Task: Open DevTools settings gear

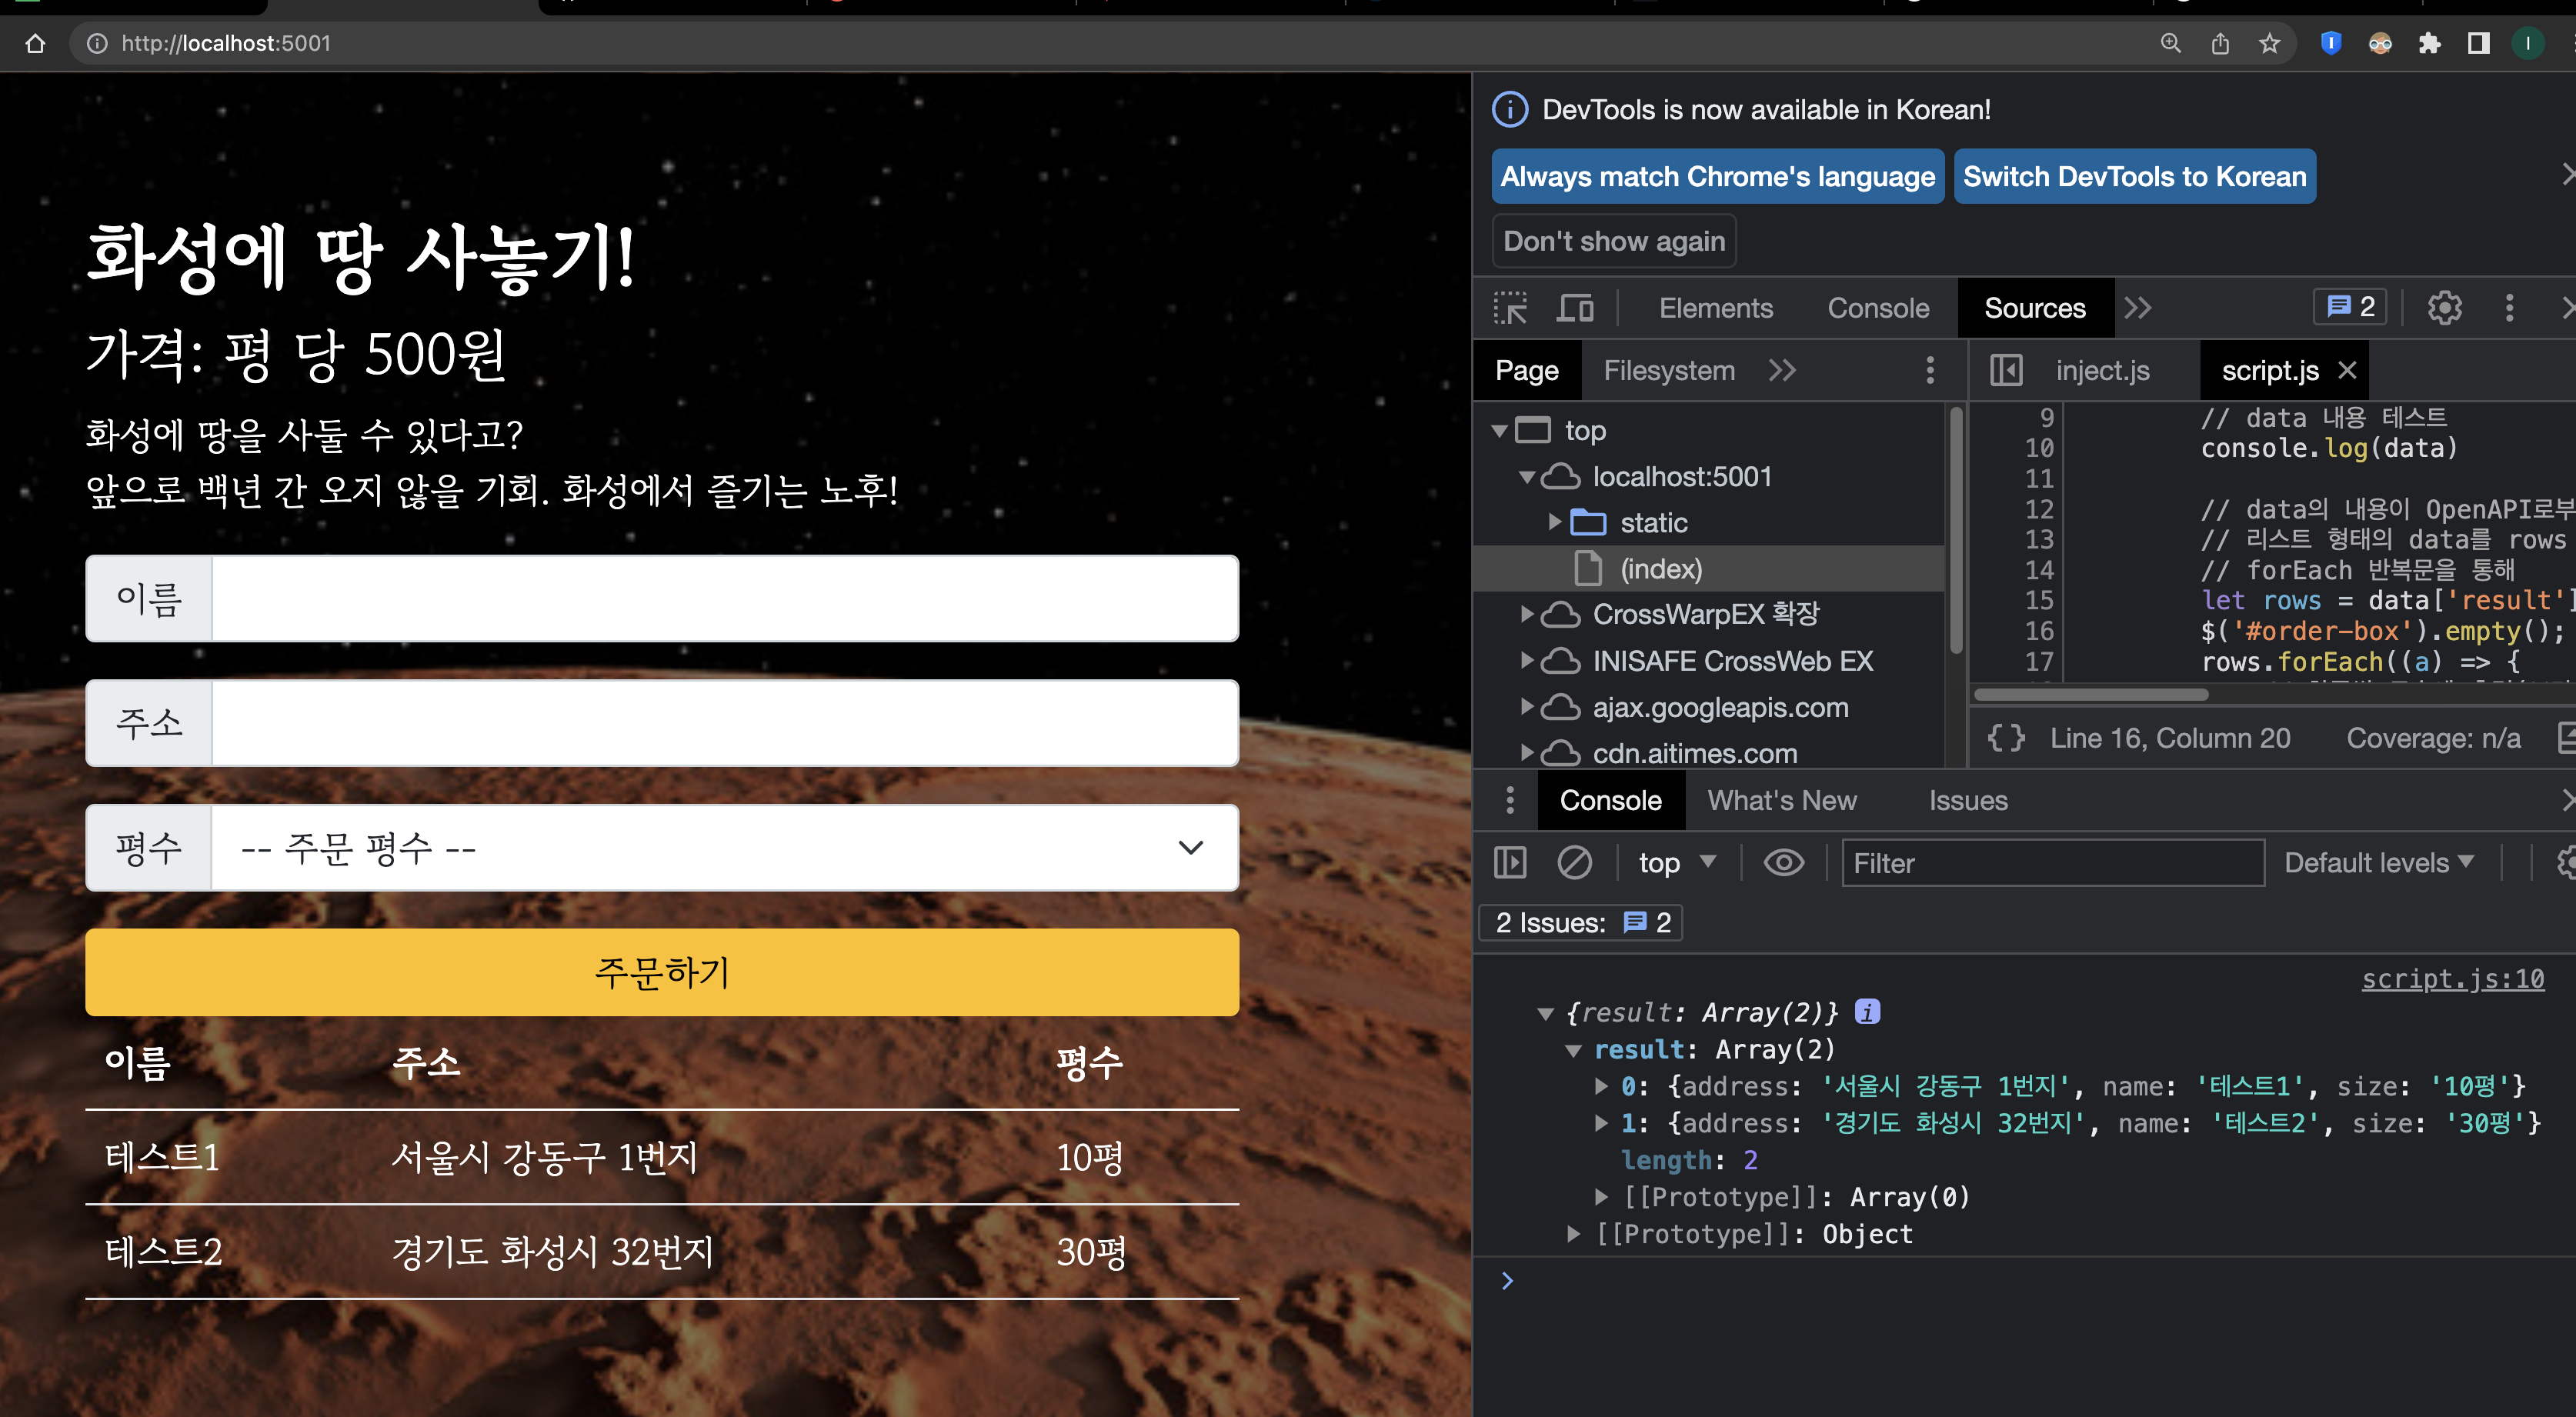Action: coord(2444,308)
